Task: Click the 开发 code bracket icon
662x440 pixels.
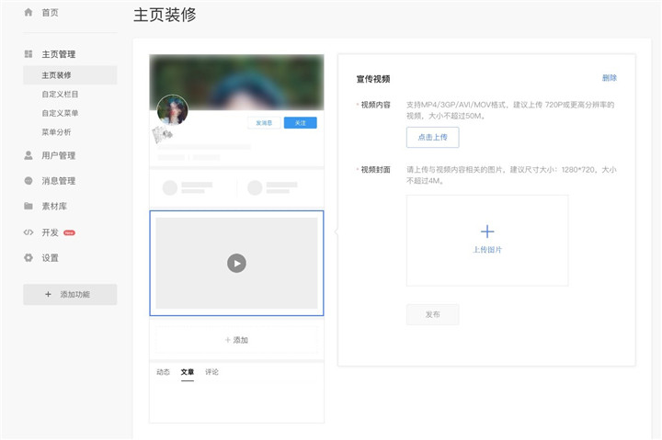Action: [29, 232]
